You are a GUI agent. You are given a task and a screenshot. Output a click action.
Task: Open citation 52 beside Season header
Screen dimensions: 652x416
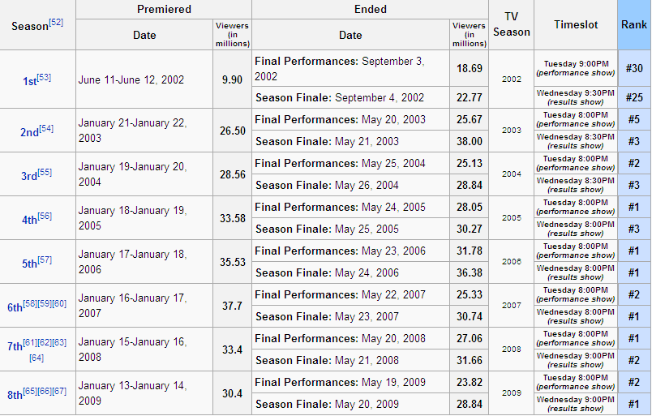click(56, 22)
